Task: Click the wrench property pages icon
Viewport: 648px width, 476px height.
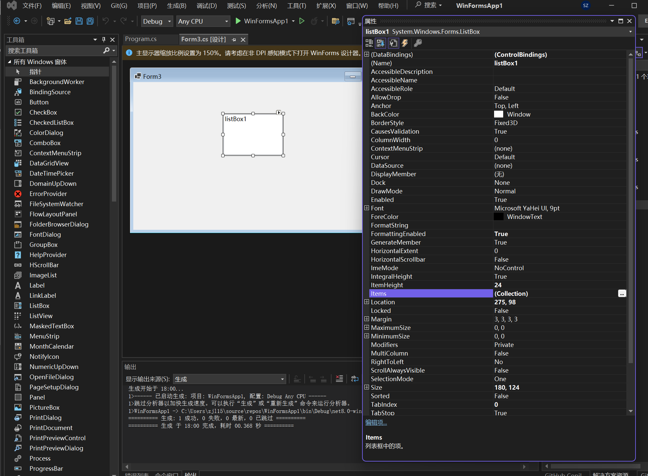Action: click(418, 43)
